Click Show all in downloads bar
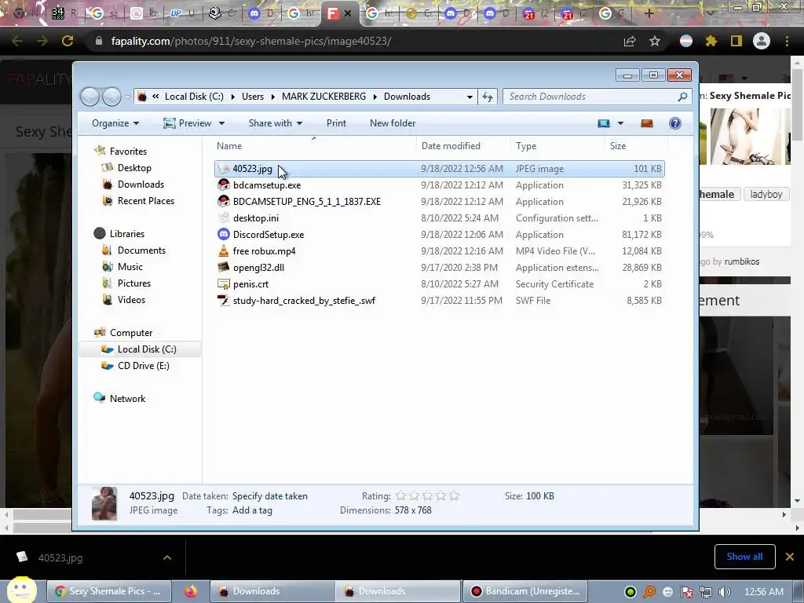 click(x=744, y=557)
